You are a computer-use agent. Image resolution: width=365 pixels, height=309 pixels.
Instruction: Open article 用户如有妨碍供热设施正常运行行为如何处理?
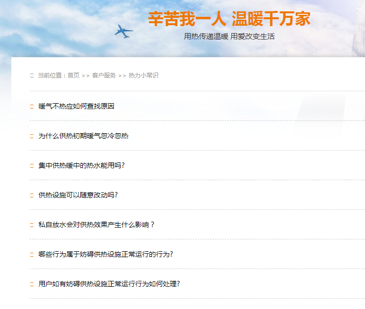coord(109,284)
